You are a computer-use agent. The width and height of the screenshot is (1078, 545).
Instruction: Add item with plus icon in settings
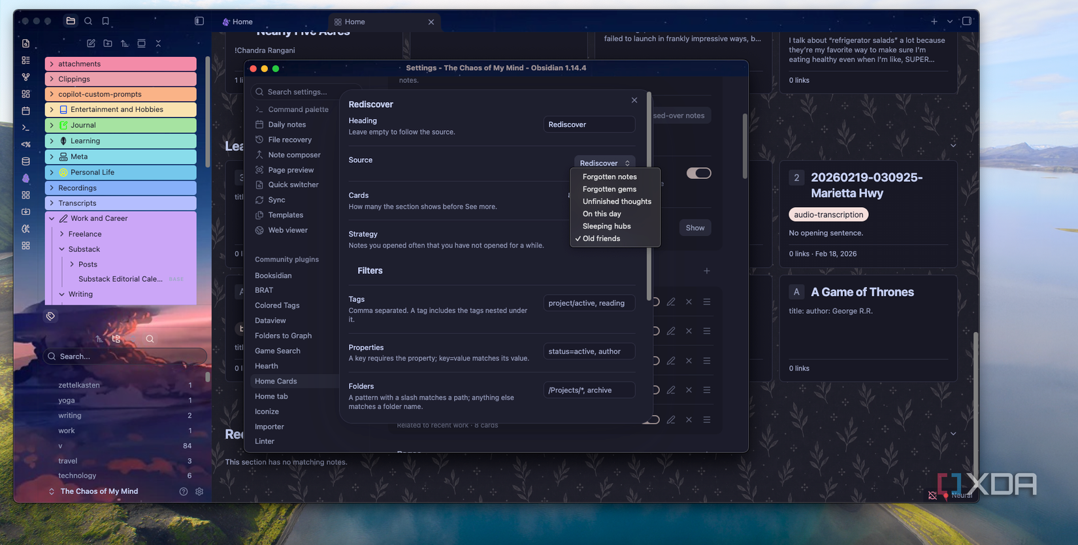(x=707, y=271)
